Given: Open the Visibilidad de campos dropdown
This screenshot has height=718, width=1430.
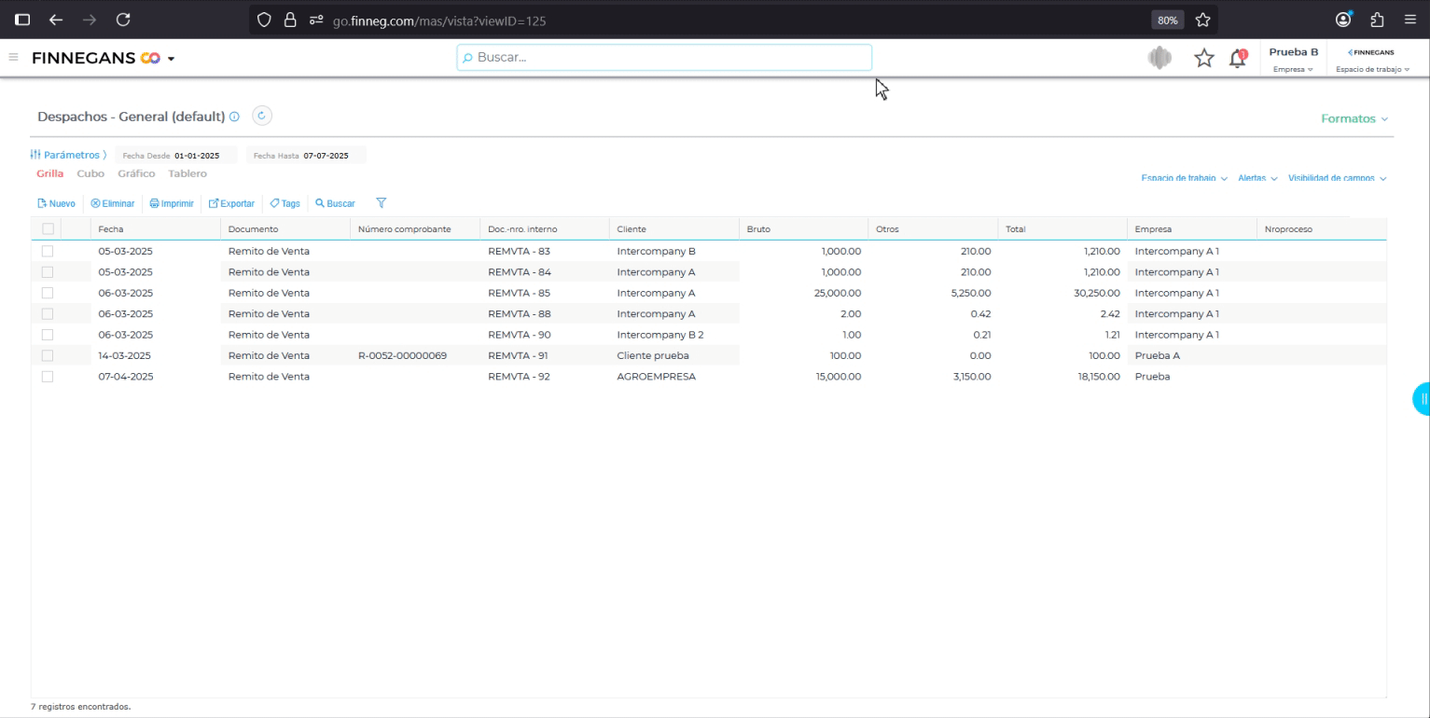Looking at the screenshot, I should [x=1337, y=178].
